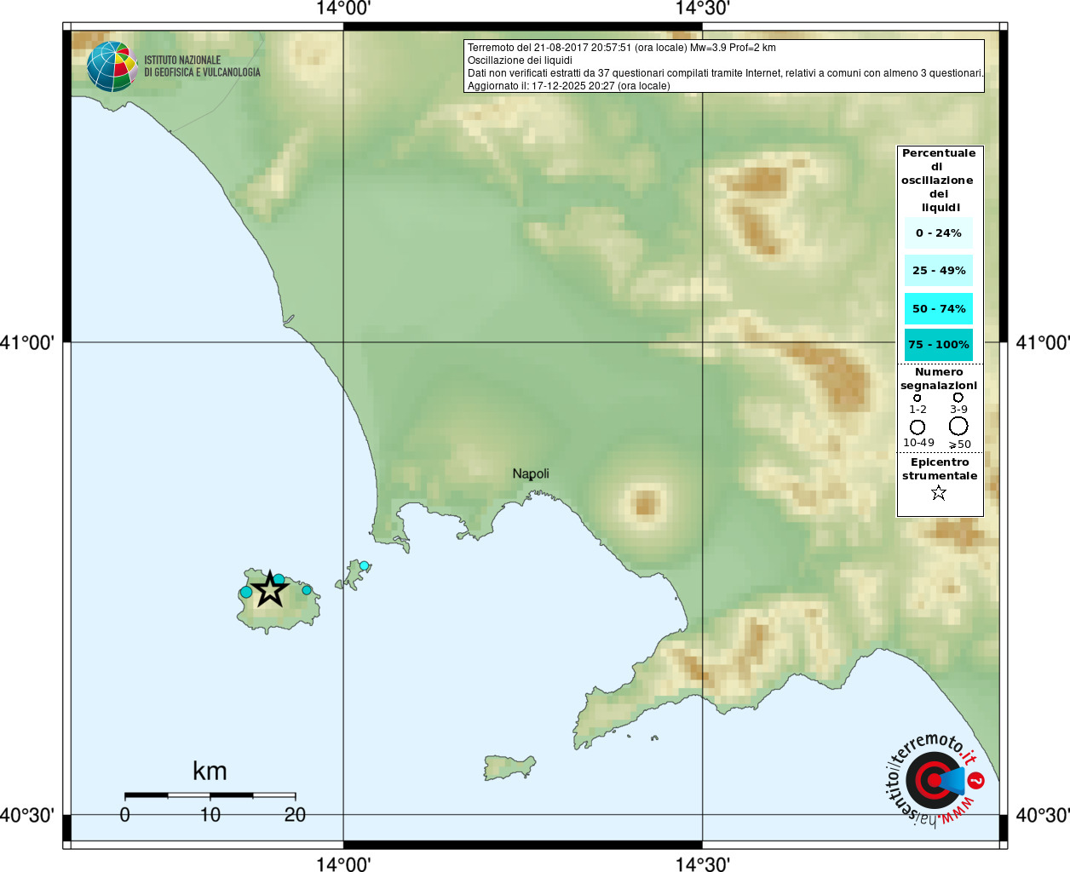Click the km scale bar
Screen dimensions: 1070x872
[x=210, y=795]
